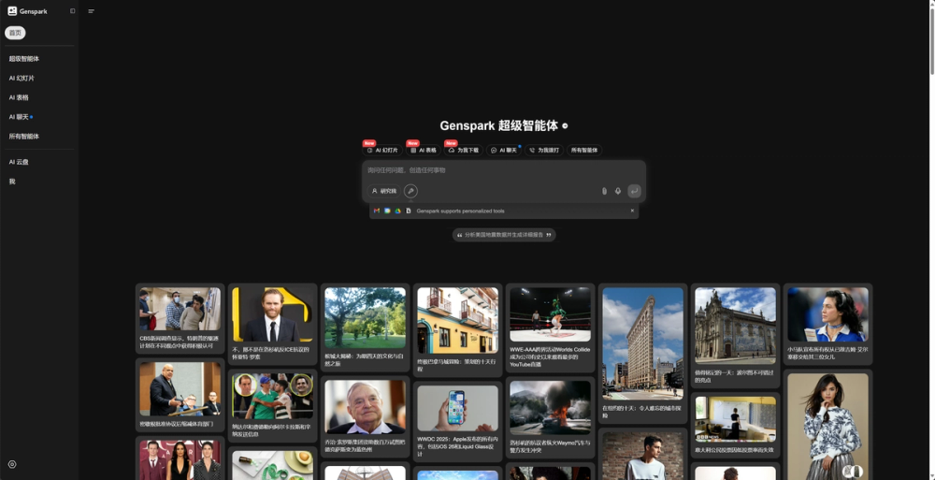Open AI 云盘 in the sidebar
The height and width of the screenshot is (480, 935).
pos(19,162)
